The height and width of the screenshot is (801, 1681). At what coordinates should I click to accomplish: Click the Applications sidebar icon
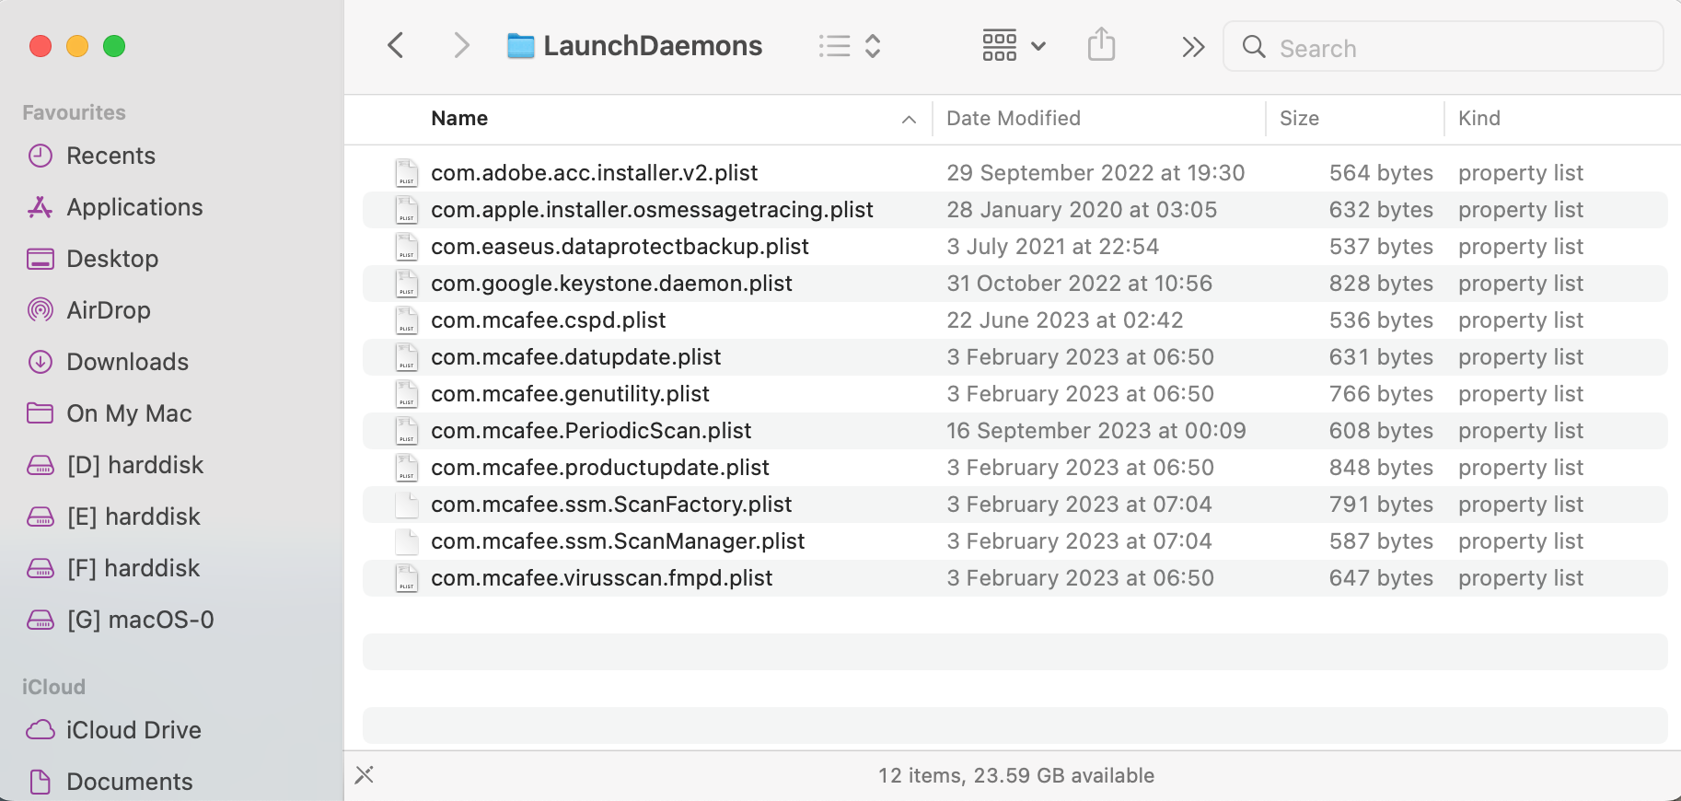point(41,207)
